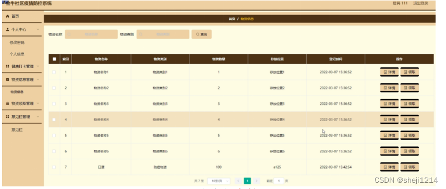Click the 2022-03-07 15:42:54 timestamp cell
The image size is (446, 189).
(335, 167)
